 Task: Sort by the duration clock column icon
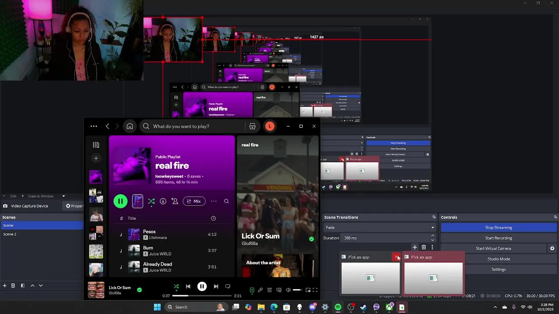(x=213, y=218)
